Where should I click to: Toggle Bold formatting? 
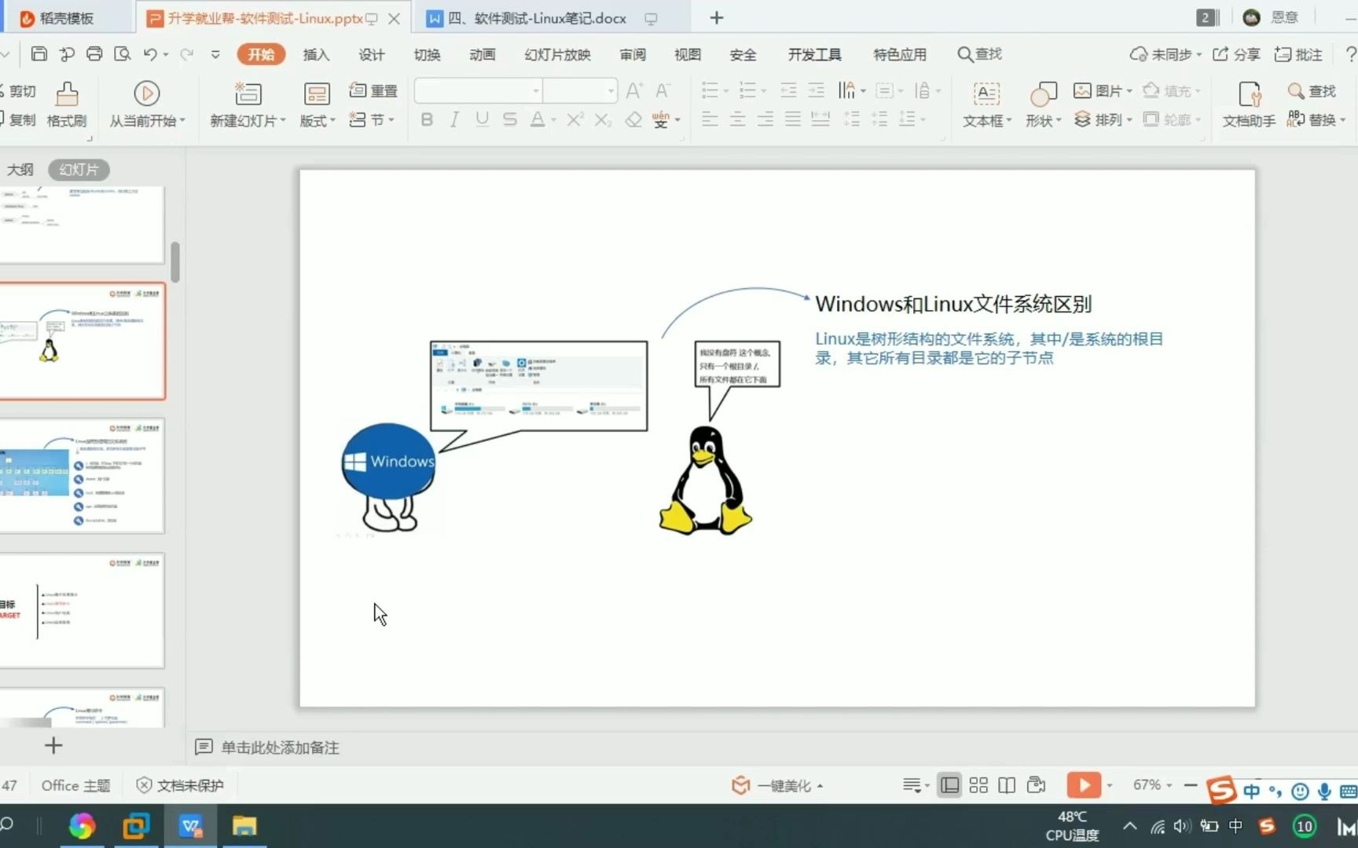pyautogui.click(x=427, y=119)
